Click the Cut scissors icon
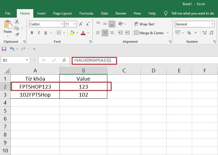218x155 pixels. [x=17, y=22]
